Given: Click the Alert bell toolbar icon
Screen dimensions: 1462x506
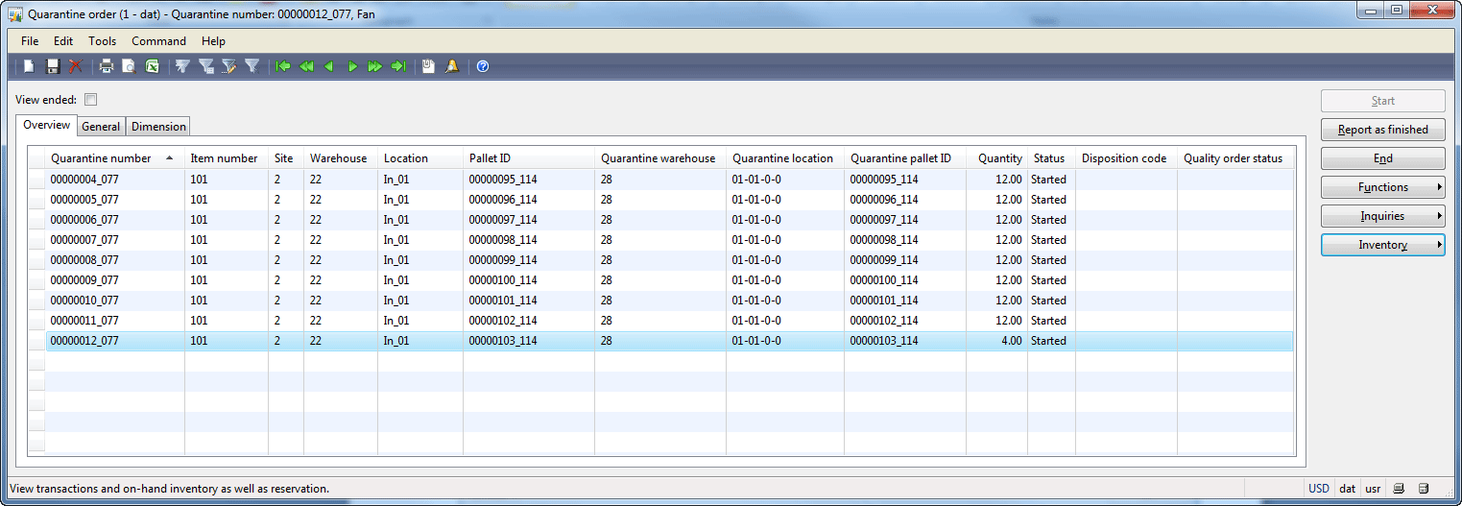Looking at the screenshot, I should (x=451, y=66).
